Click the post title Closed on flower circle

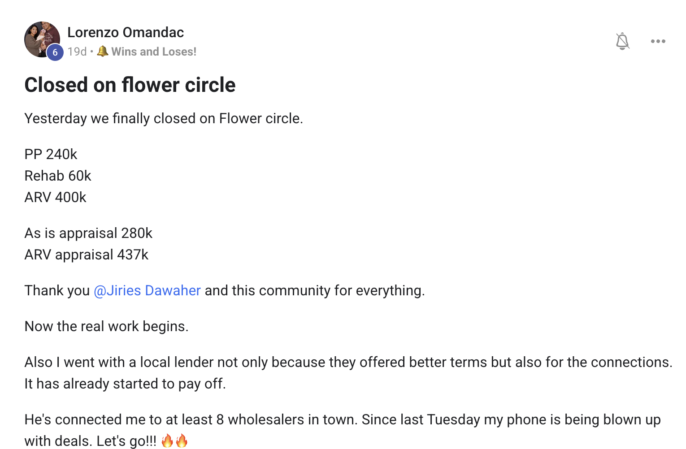tap(130, 85)
